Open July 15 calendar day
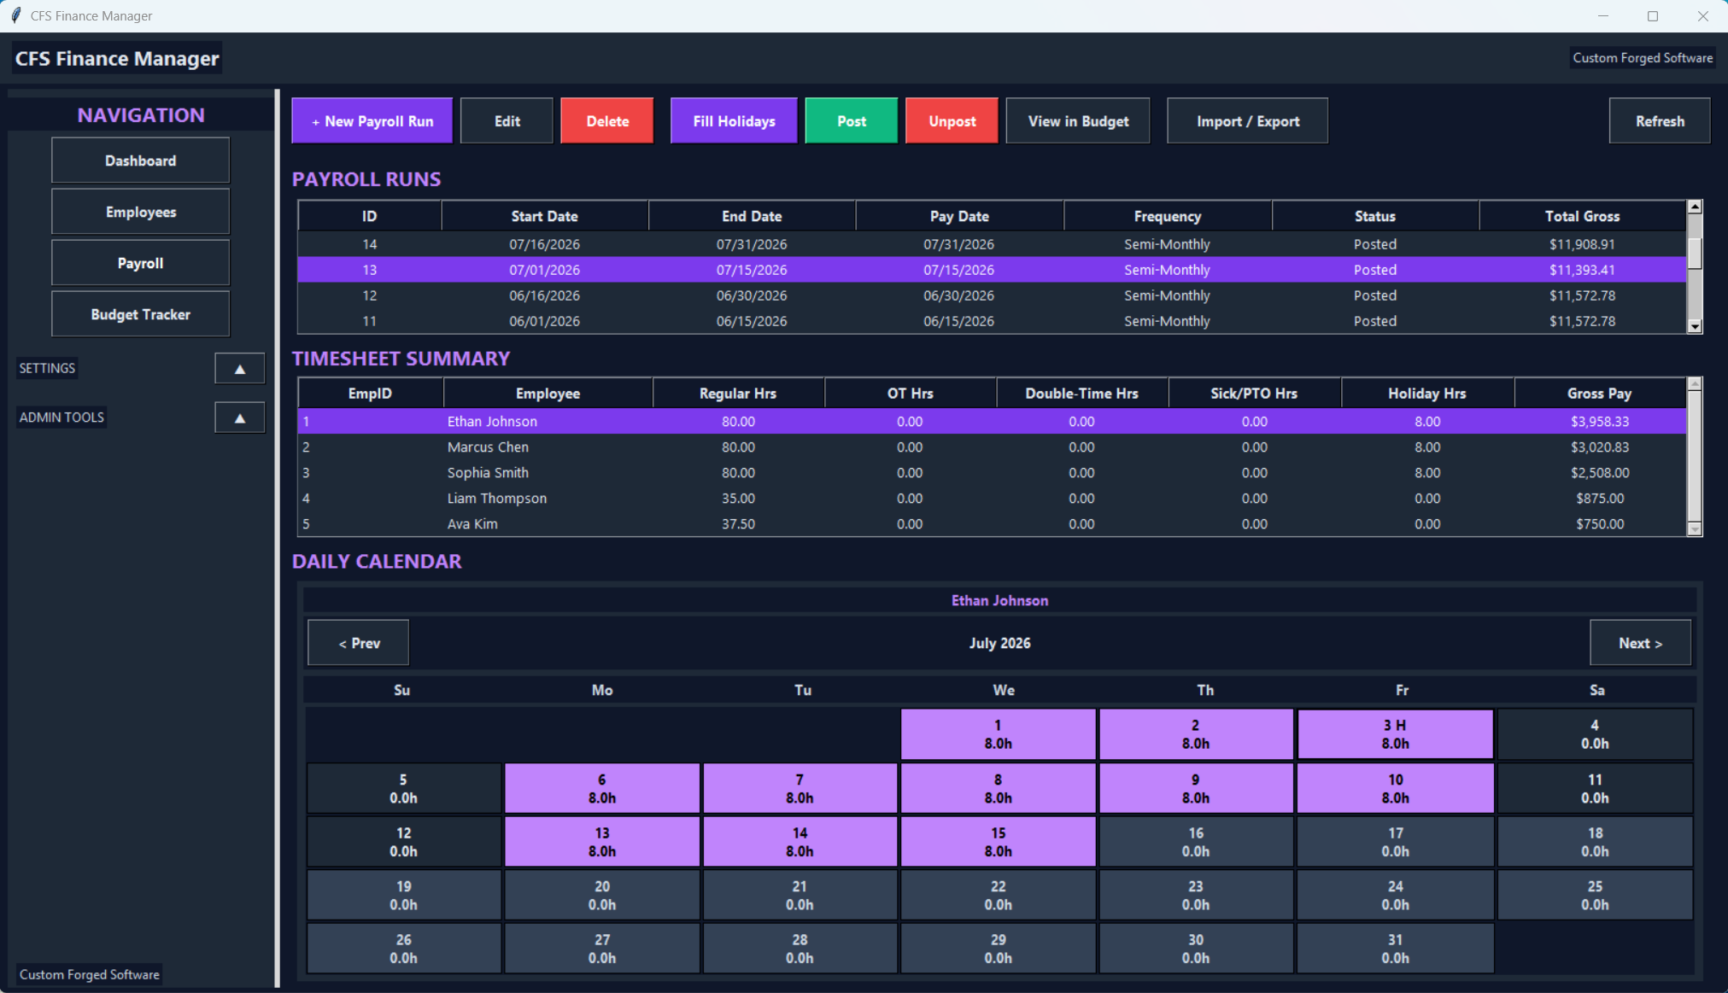This screenshot has width=1728, height=993. click(x=998, y=842)
